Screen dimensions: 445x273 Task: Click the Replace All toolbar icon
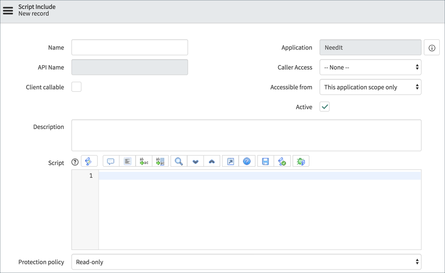pyautogui.click(x=160, y=161)
